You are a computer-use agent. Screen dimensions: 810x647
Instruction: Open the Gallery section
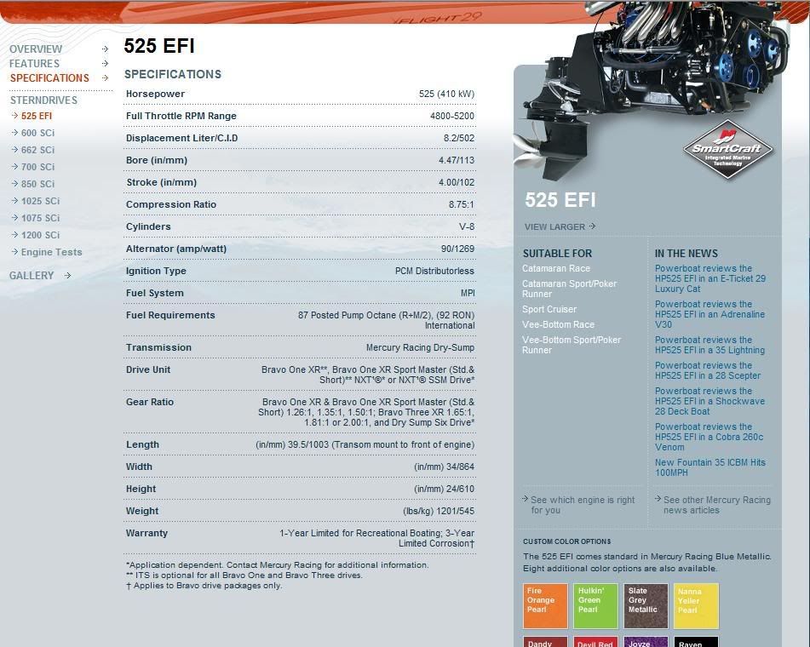pos(32,275)
